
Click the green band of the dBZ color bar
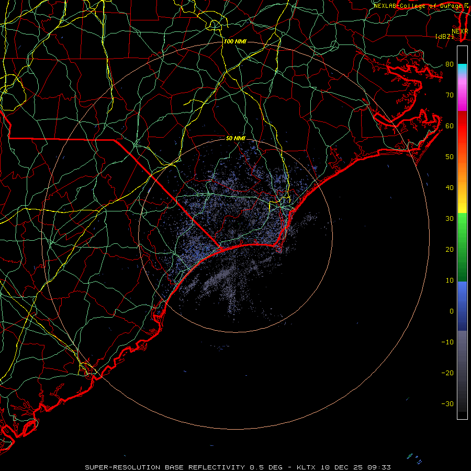462,248
